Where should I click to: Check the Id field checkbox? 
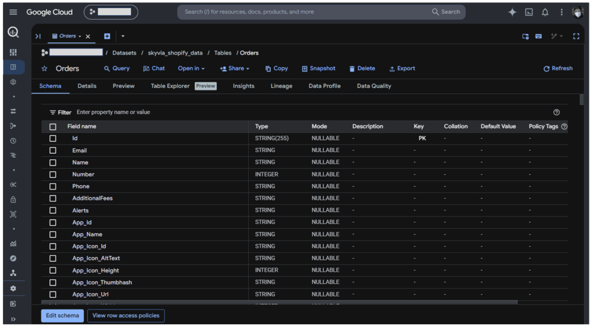[x=52, y=138]
